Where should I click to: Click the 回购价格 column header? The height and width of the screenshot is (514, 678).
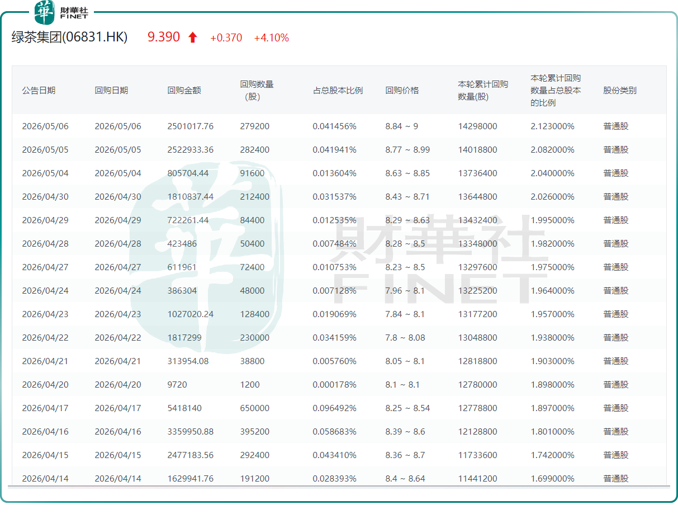(x=402, y=90)
